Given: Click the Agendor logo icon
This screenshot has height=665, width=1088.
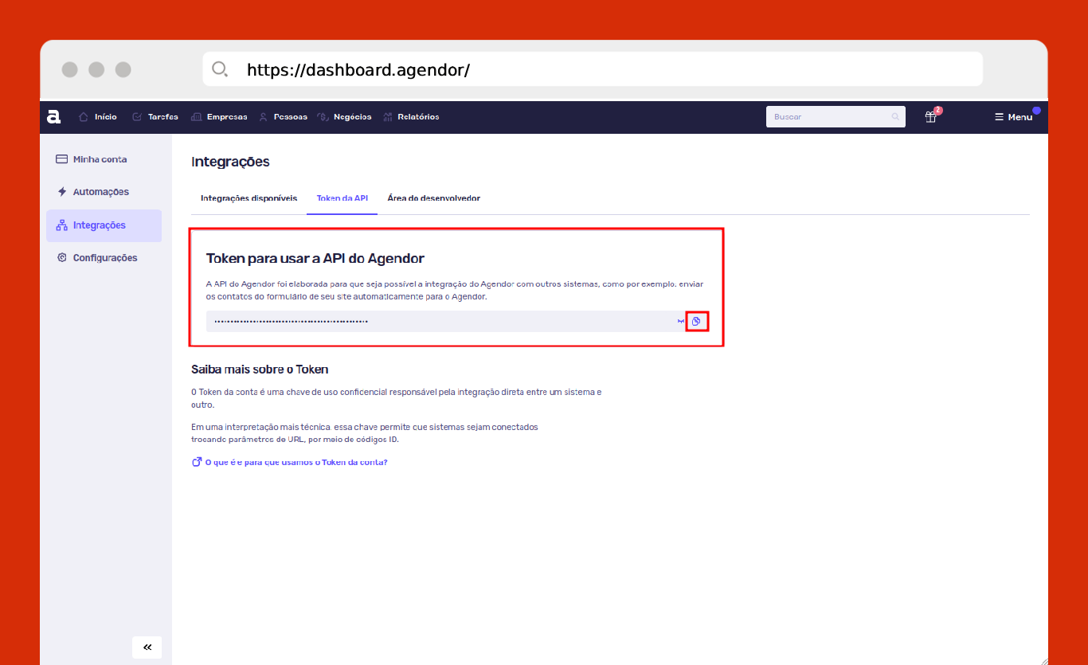Looking at the screenshot, I should tap(53, 117).
